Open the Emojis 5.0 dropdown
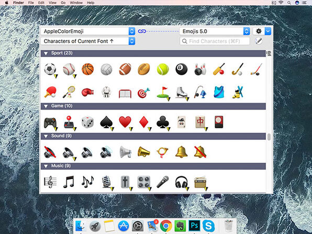This screenshot has height=234, width=312. coord(215,31)
